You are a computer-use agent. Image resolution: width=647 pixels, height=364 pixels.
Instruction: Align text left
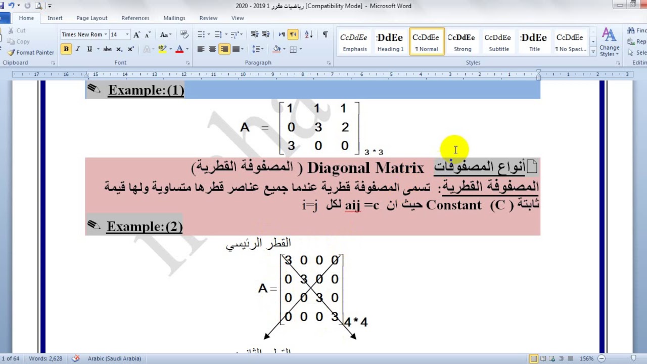point(201,49)
